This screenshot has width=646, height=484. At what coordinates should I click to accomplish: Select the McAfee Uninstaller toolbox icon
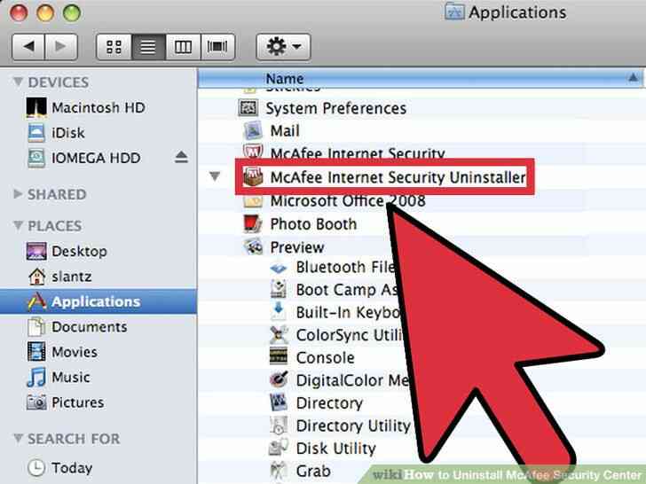pos(253,177)
